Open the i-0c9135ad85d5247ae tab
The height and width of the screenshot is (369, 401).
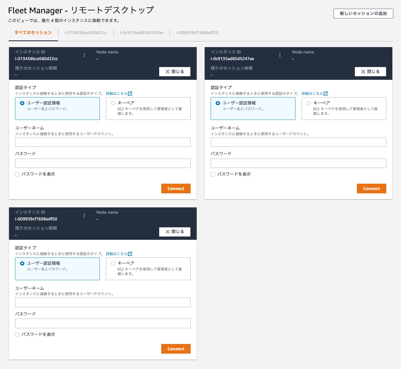coord(142,32)
